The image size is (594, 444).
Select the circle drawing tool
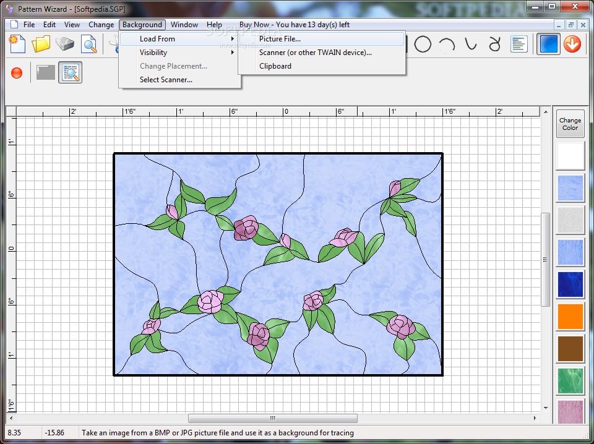point(423,45)
